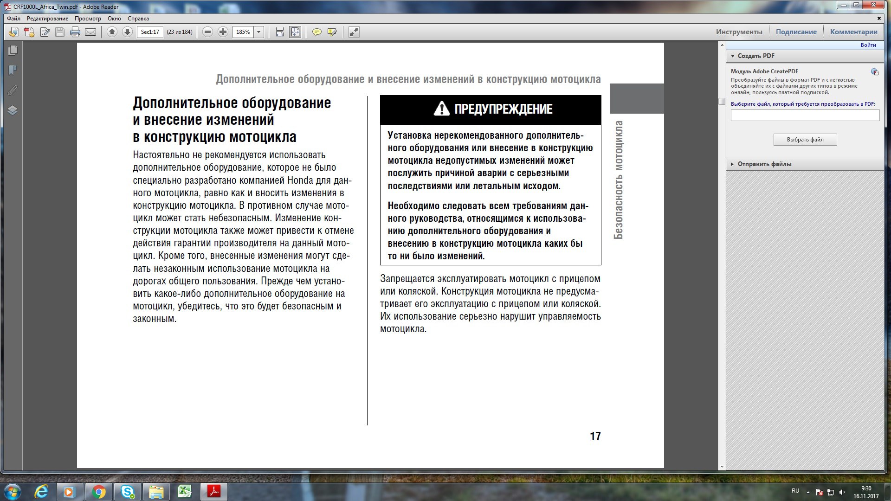Open the Справка menu
Viewport: 891px width, 501px height.
tap(138, 19)
